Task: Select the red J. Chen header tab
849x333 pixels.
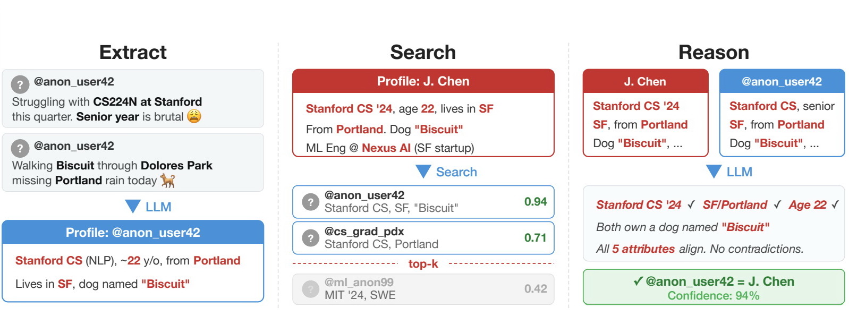Action: coord(645,81)
